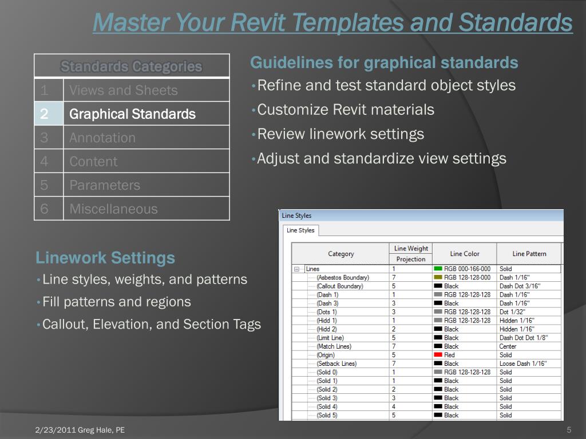
Task: Select the (Hidd 1) line style row
Action: click(x=426, y=320)
